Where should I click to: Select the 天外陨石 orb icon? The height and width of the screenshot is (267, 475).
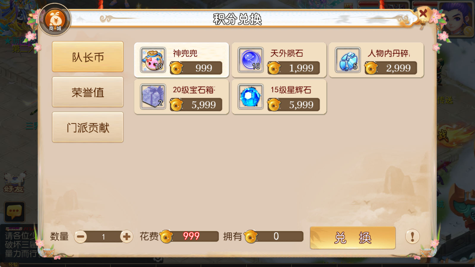click(251, 60)
